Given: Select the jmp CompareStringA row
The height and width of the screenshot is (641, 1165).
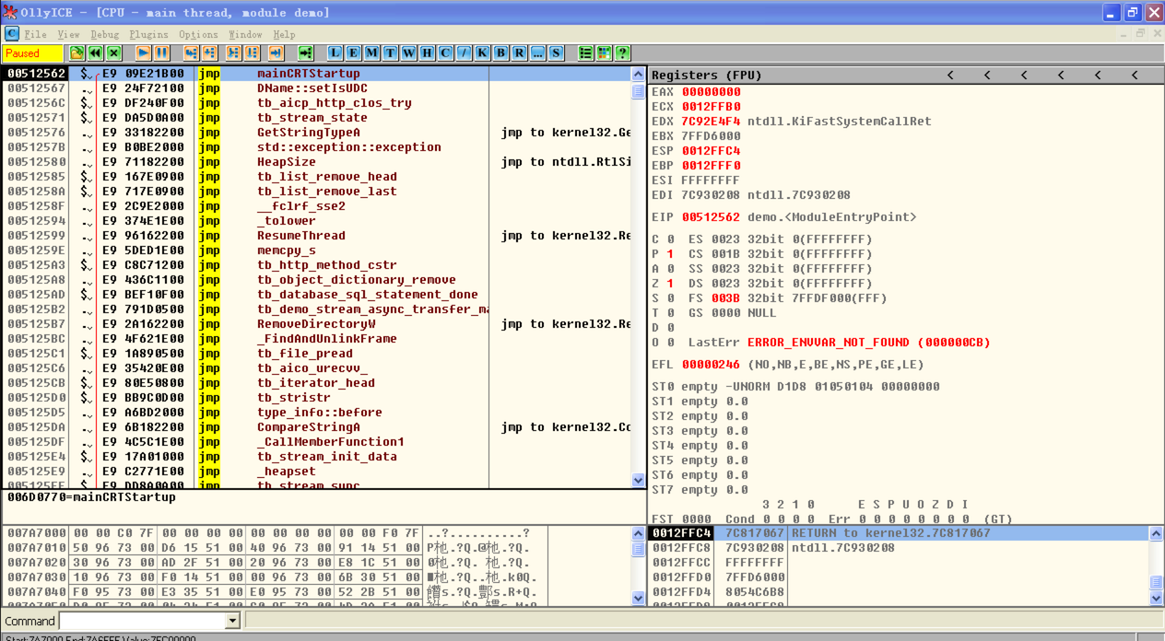Looking at the screenshot, I should tap(316, 426).
